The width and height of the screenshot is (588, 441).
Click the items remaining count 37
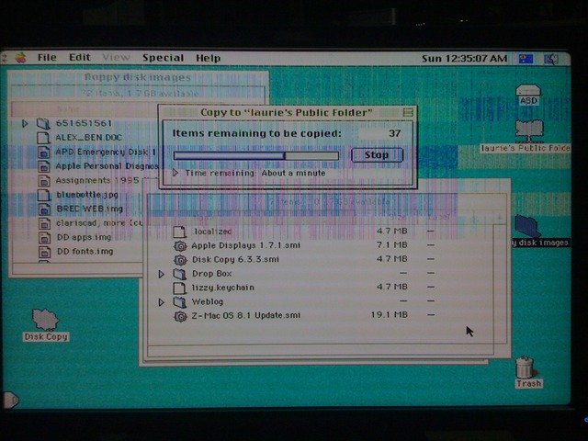tap(395, 133)
